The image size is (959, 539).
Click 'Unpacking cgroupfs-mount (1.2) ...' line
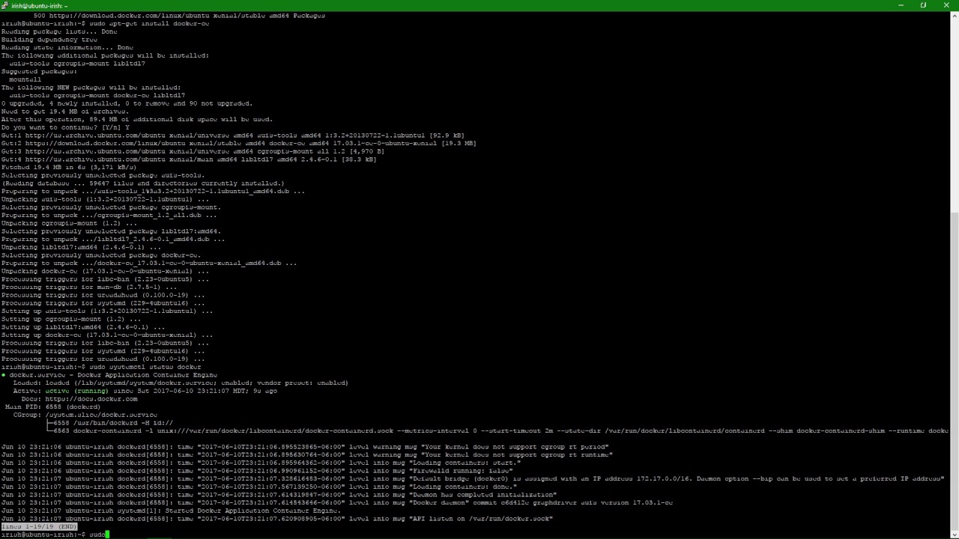[69, 223]
